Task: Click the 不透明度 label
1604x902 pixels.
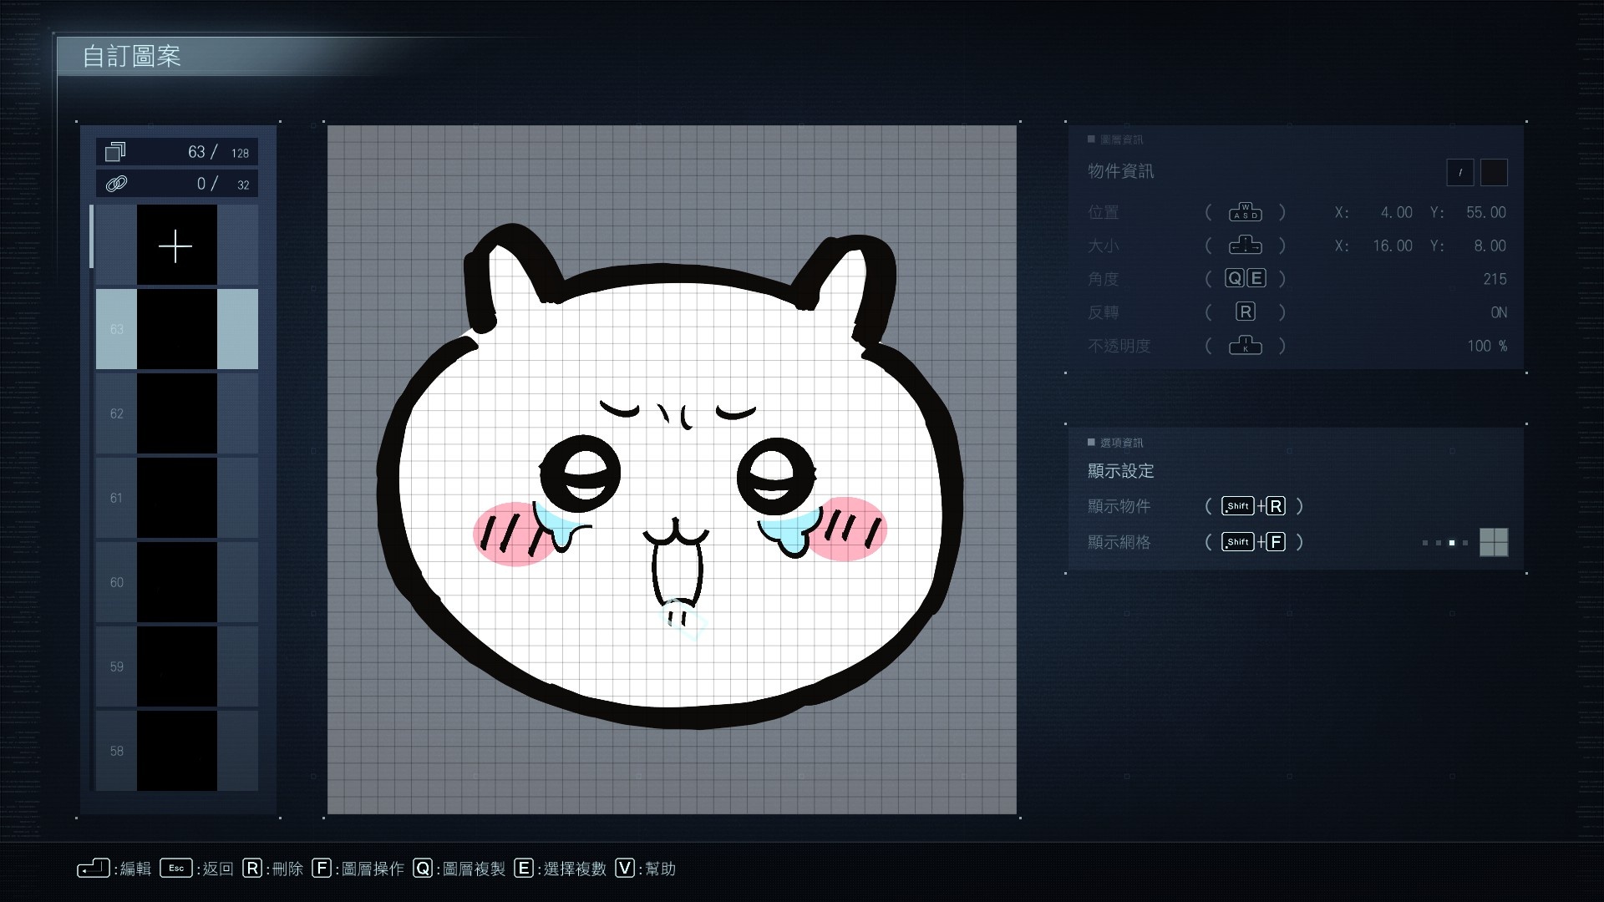Action: click(1119, 346)
